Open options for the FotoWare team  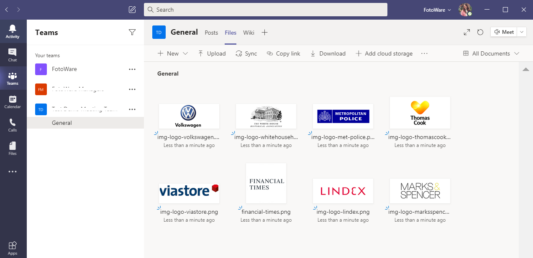pos(132,69)
